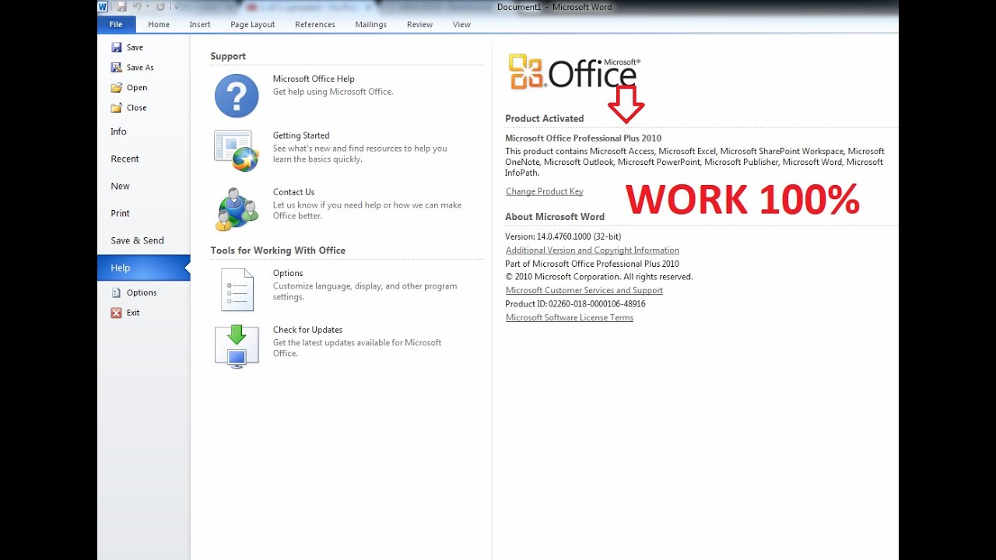Click '© 2010 Microsoft Corporation. All rights reserved.' line

point(599,277)
